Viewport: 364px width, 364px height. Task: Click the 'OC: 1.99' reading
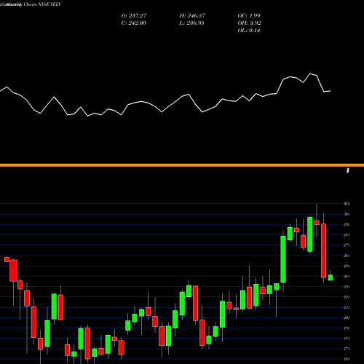click(x=249, y=15)
